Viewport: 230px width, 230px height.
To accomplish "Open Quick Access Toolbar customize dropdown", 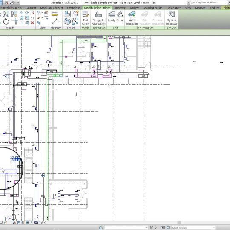I will pyautogui.click(x=18, y=3).
